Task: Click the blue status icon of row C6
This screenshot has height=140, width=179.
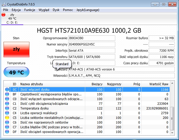Action: (x=7, y=122)
